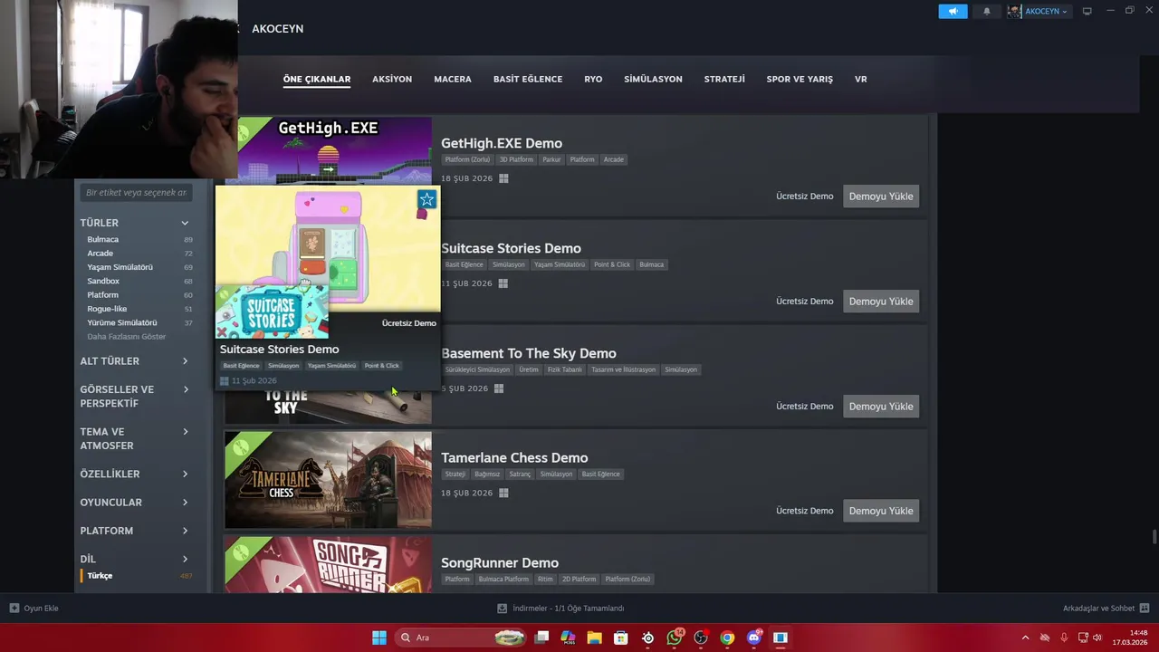Click the page vertical scrollbar thumb
Image resolution: width=1159 pixels, height=652 pixels.
click(x=1154, y=537)
